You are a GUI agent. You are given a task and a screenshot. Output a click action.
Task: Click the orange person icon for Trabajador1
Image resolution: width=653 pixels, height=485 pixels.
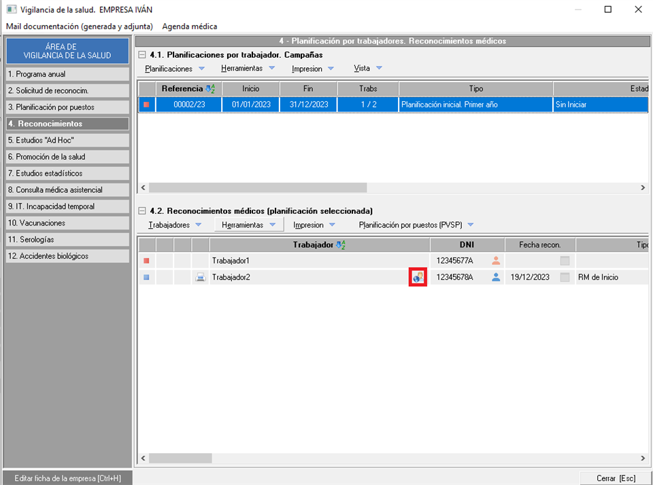496,260
